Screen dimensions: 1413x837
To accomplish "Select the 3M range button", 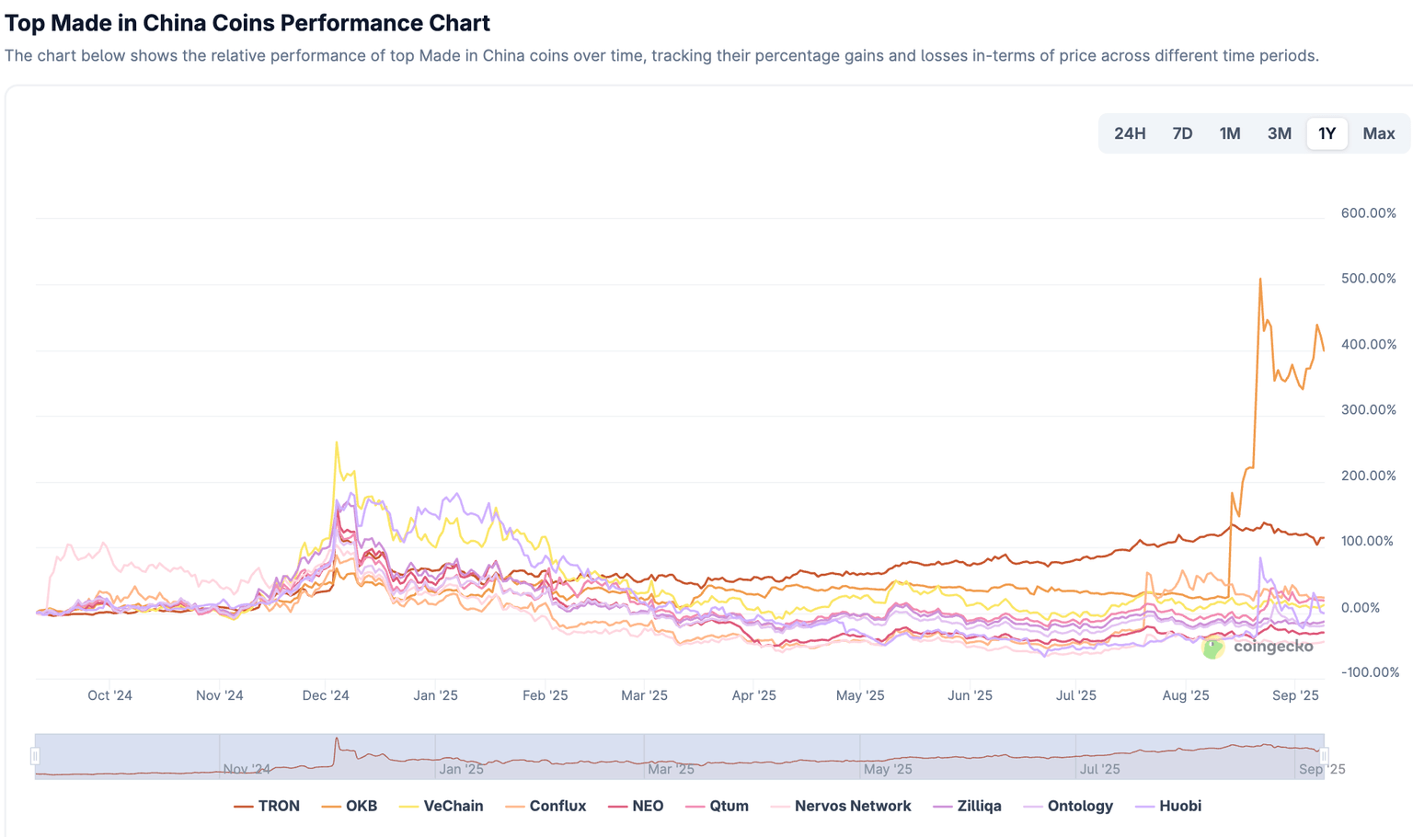I will pos(1280,133).
